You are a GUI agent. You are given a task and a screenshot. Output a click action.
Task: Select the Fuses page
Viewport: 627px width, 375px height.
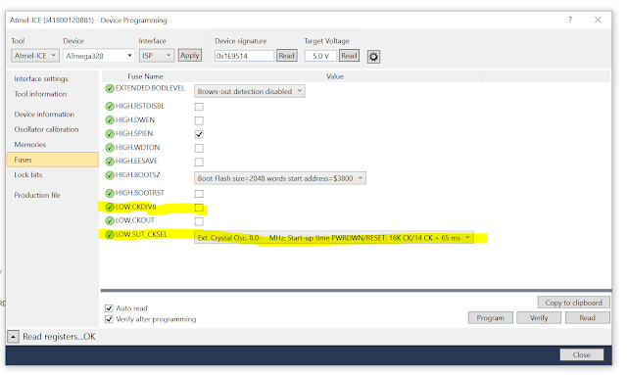[x=52, y=160]
